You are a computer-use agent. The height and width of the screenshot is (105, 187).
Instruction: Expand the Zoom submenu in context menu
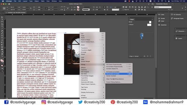click(92, 45)
